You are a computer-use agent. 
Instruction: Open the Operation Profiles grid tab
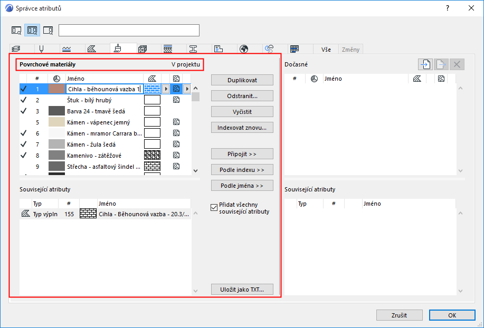point(295,49)
